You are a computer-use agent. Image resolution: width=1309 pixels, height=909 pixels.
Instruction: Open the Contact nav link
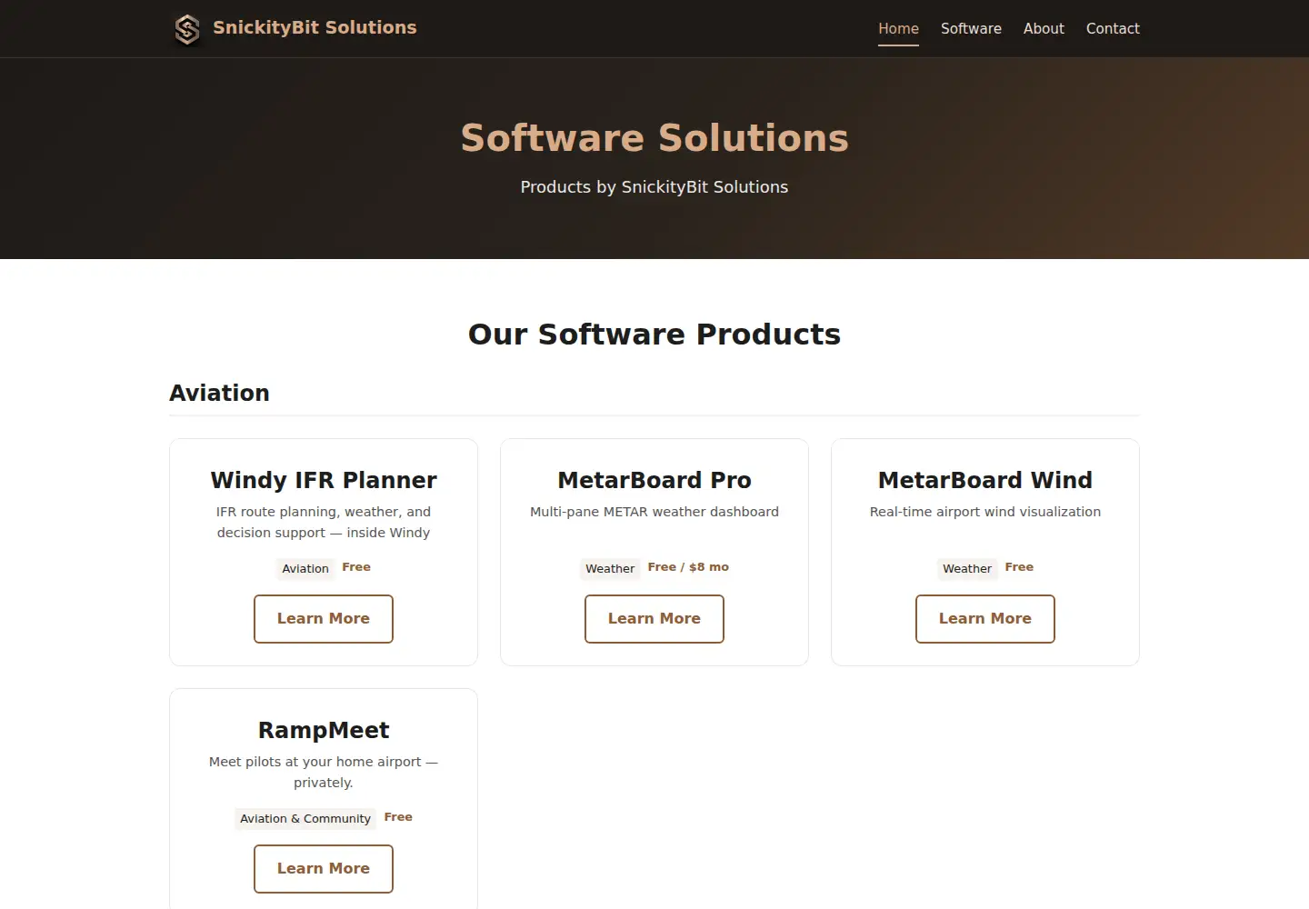point(1113,28)
